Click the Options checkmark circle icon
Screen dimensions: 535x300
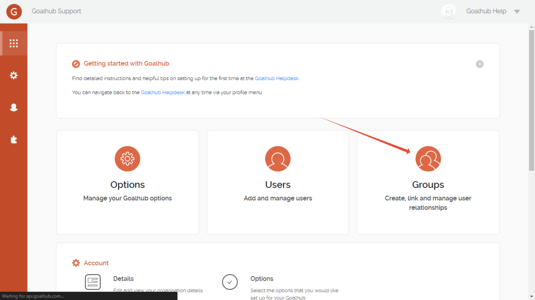point(230,282)
